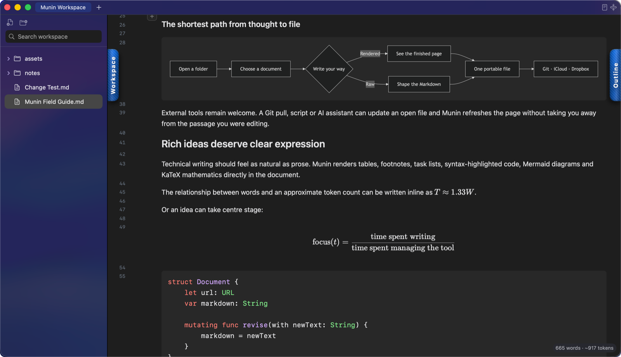The image size is (621, 357).
Task: Click the 'Git · iCloud · Dropbox' diagram node
Action: click(x=565, y=69)
